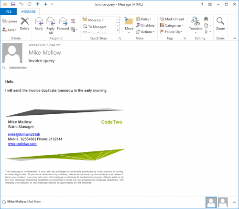This screenshot has height=209, width=239.
Task: Click the Zoom magnifier button
Action: [220, 24]
